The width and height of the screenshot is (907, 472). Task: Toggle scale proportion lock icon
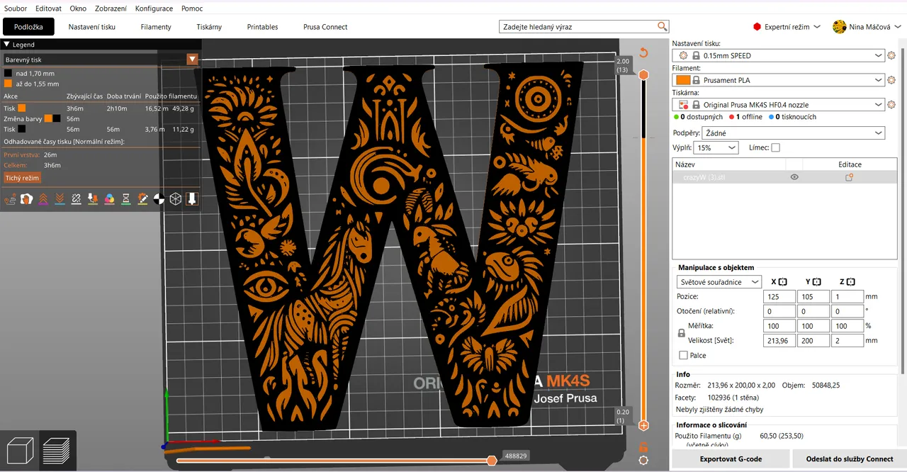682,332
